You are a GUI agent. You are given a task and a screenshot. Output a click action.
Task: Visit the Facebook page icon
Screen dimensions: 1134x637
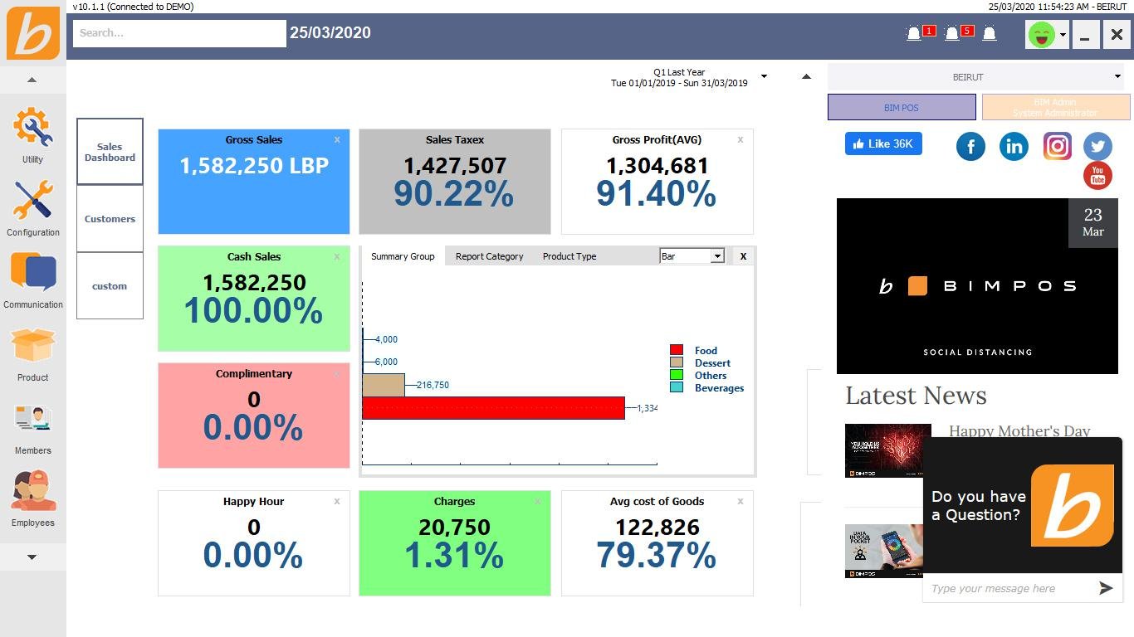[x=970, y=146]
